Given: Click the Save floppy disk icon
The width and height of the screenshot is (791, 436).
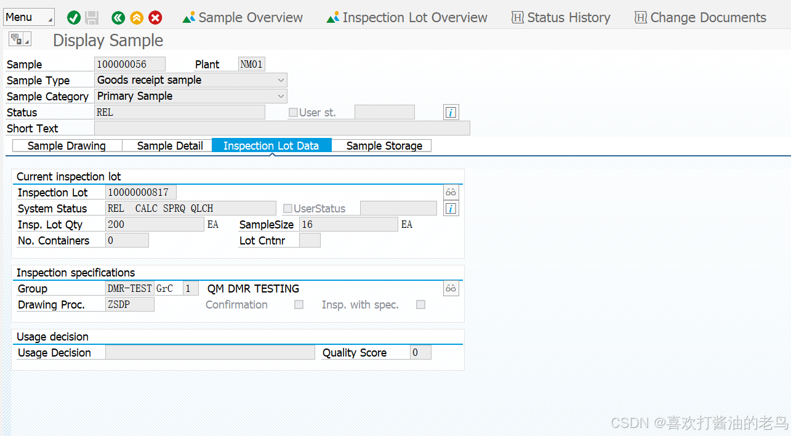Looking at the screenshot, I should tap(92, 18).
